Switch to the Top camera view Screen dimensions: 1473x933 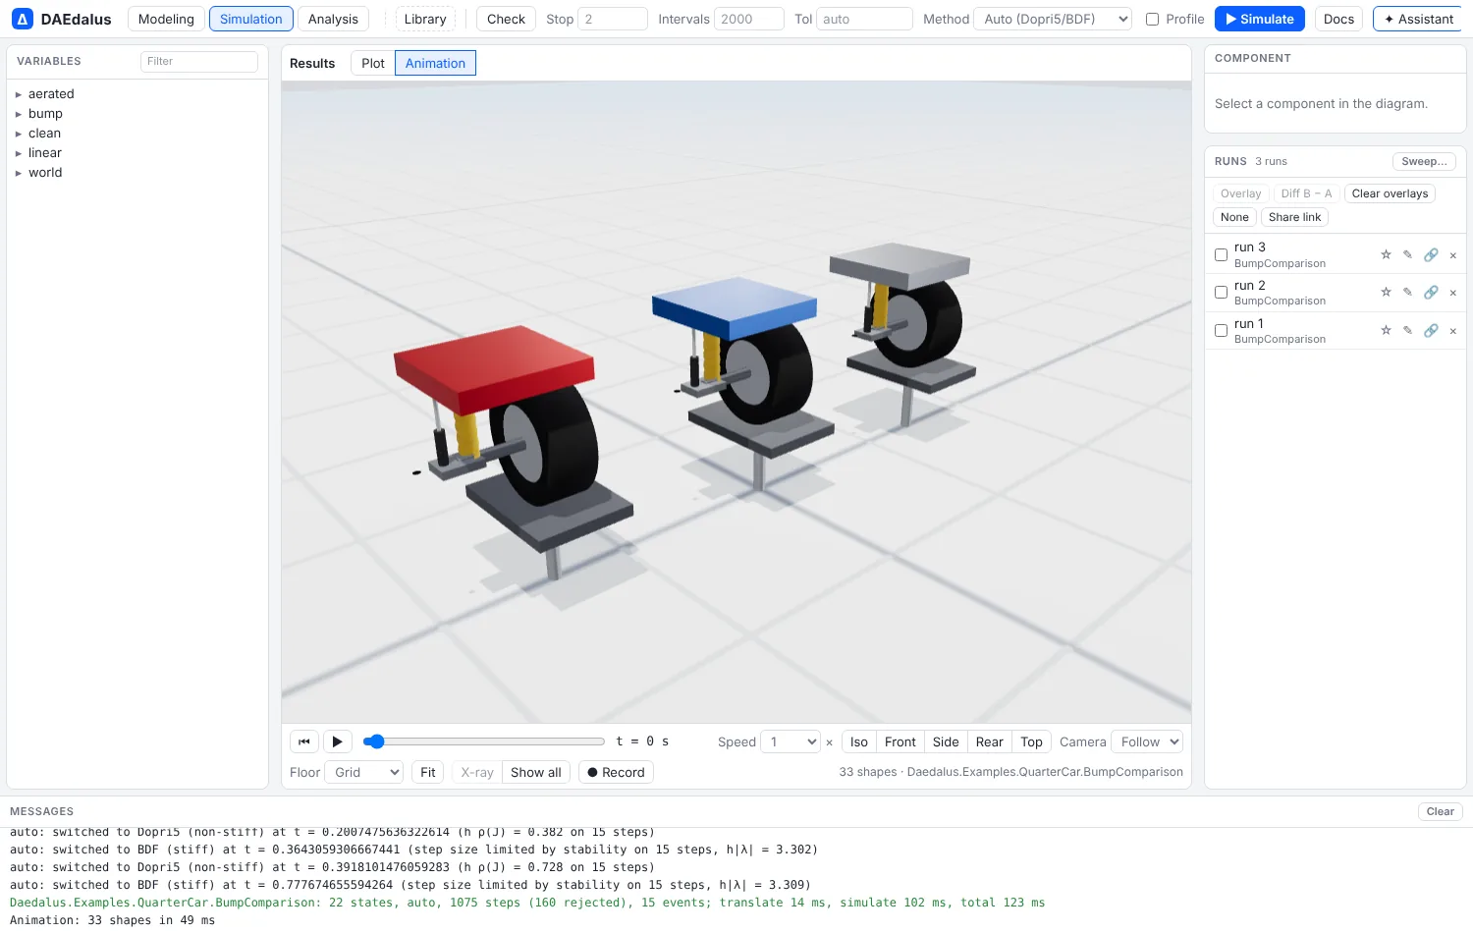tap(1031, 741)
